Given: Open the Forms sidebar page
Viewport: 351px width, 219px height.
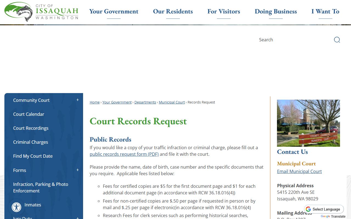Looking at the screenshot, I should 19,170.
